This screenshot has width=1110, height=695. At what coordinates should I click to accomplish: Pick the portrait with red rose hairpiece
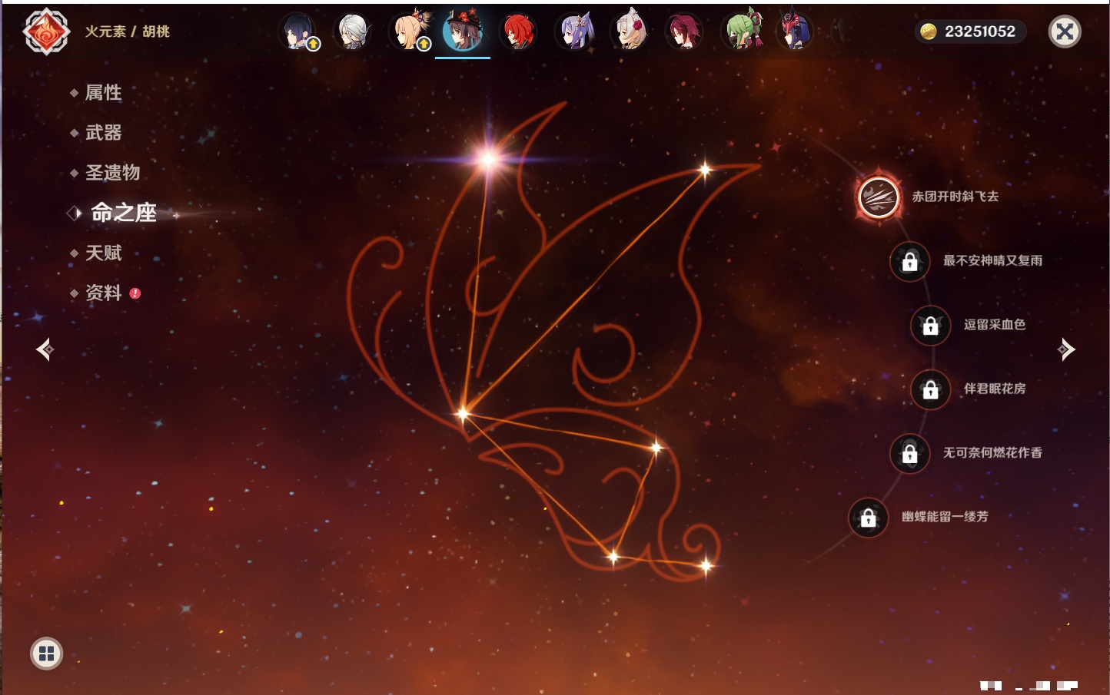pyautogui.click(x=630, y=31)
